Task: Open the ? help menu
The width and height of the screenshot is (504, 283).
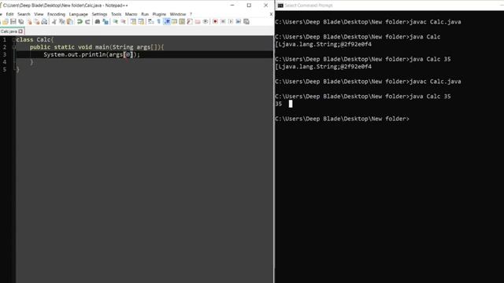Action: tap(191, 14)
